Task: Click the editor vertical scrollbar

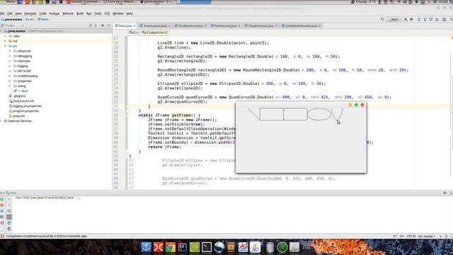Action: pos(452,113)
